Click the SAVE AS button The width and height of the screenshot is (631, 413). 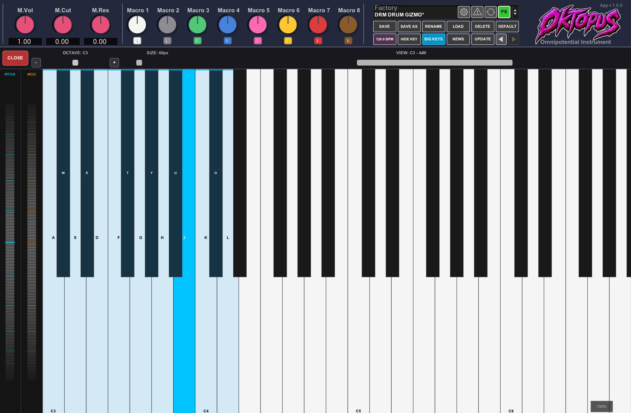coord(409,26)
